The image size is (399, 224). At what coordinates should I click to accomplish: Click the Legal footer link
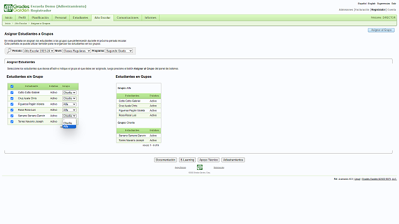coord(357,179)
